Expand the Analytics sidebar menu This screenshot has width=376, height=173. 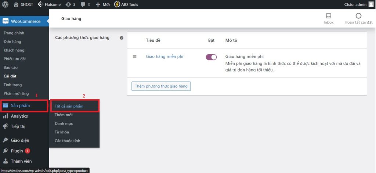coord(19,116)
